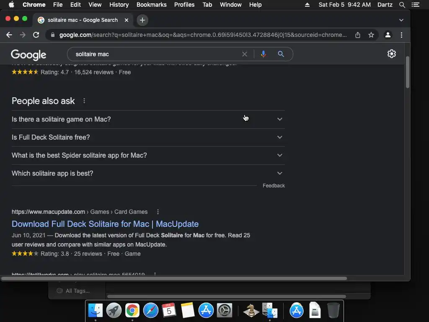Image resolution: width=429 pixels, height=322 pixels.
Task: Open the Bookmarks menu
Action: 152,5
